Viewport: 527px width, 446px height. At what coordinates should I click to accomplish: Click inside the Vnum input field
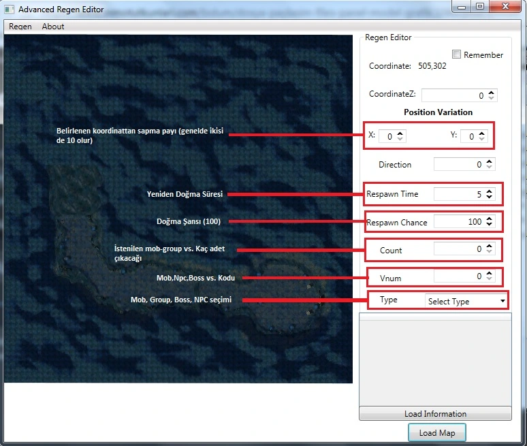click(x=456, y=276)
